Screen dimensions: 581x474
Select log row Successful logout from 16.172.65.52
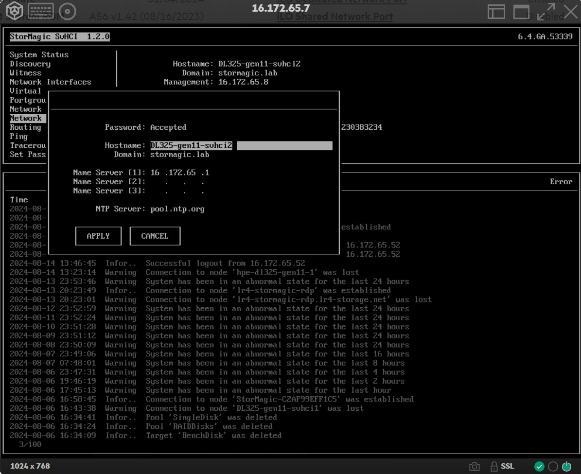click(158, 263)
